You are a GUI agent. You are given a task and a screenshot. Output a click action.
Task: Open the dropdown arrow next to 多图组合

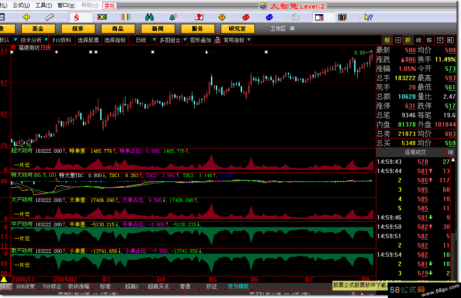point(185,40)
